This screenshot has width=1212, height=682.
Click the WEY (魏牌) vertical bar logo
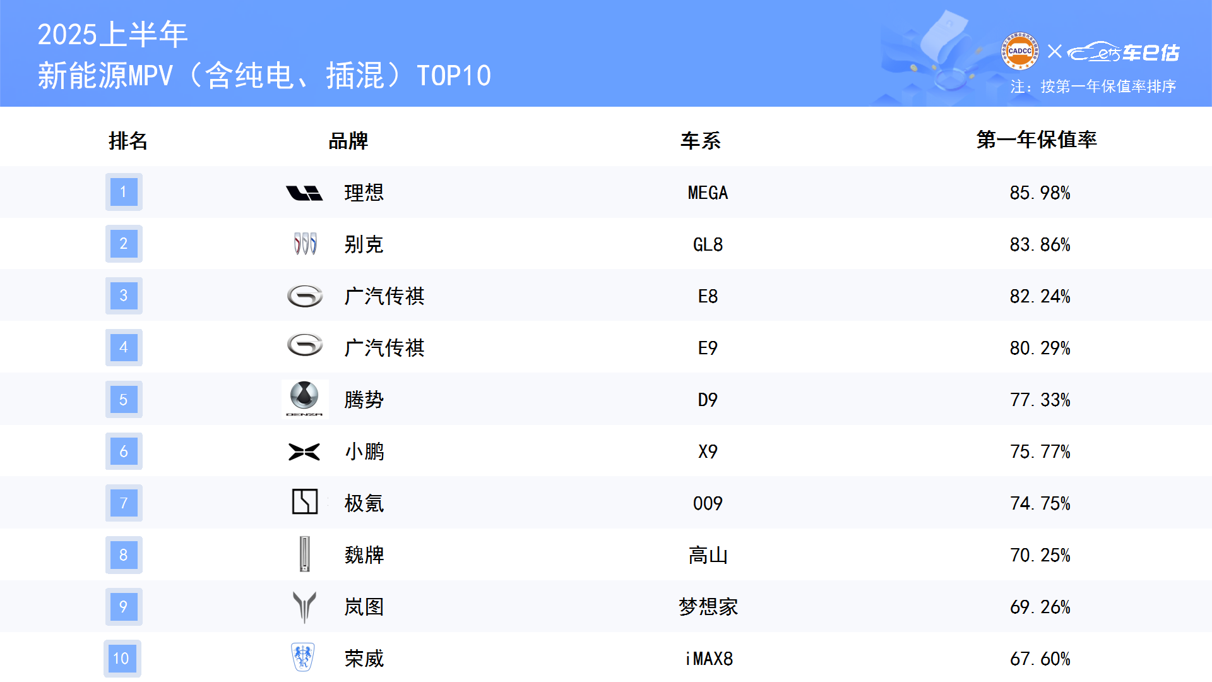[305, 554]
